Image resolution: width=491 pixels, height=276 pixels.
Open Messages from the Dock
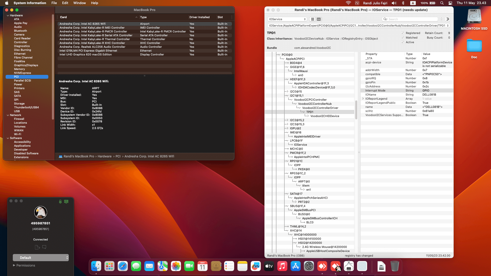point(136,267)
